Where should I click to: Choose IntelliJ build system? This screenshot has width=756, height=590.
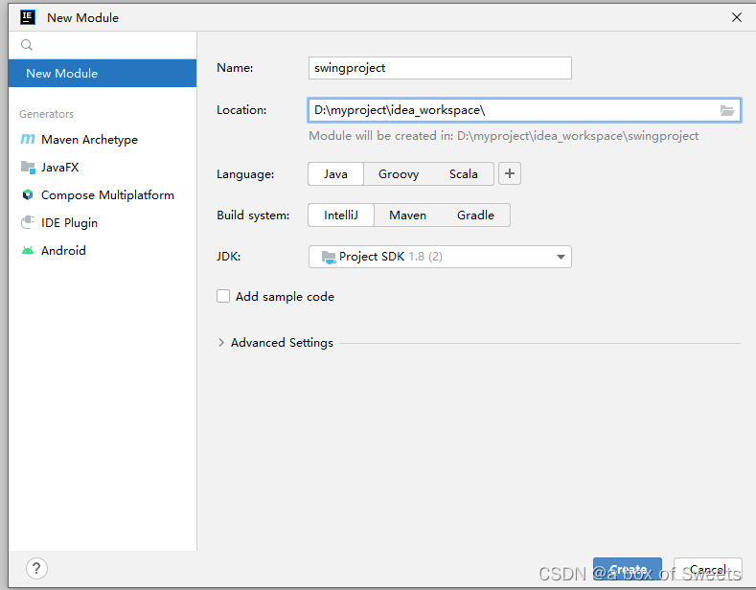coord(341,215)
